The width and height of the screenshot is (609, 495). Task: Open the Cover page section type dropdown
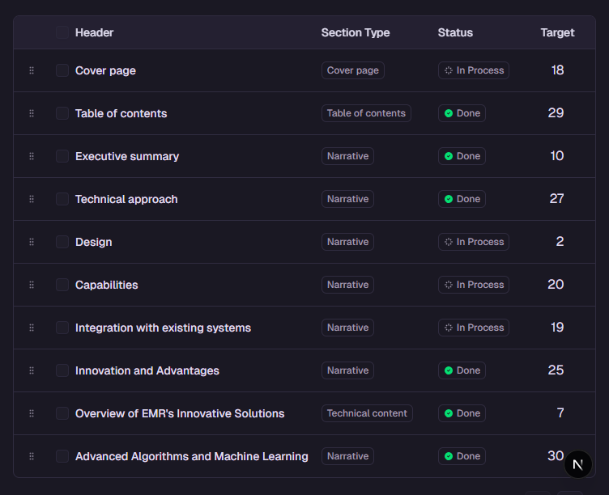click(x=352, y=70)
